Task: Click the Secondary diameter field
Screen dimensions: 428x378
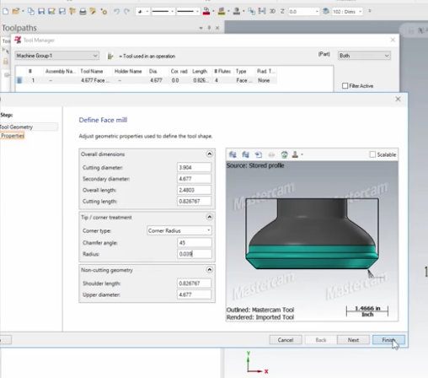Action: pos(194,179)
